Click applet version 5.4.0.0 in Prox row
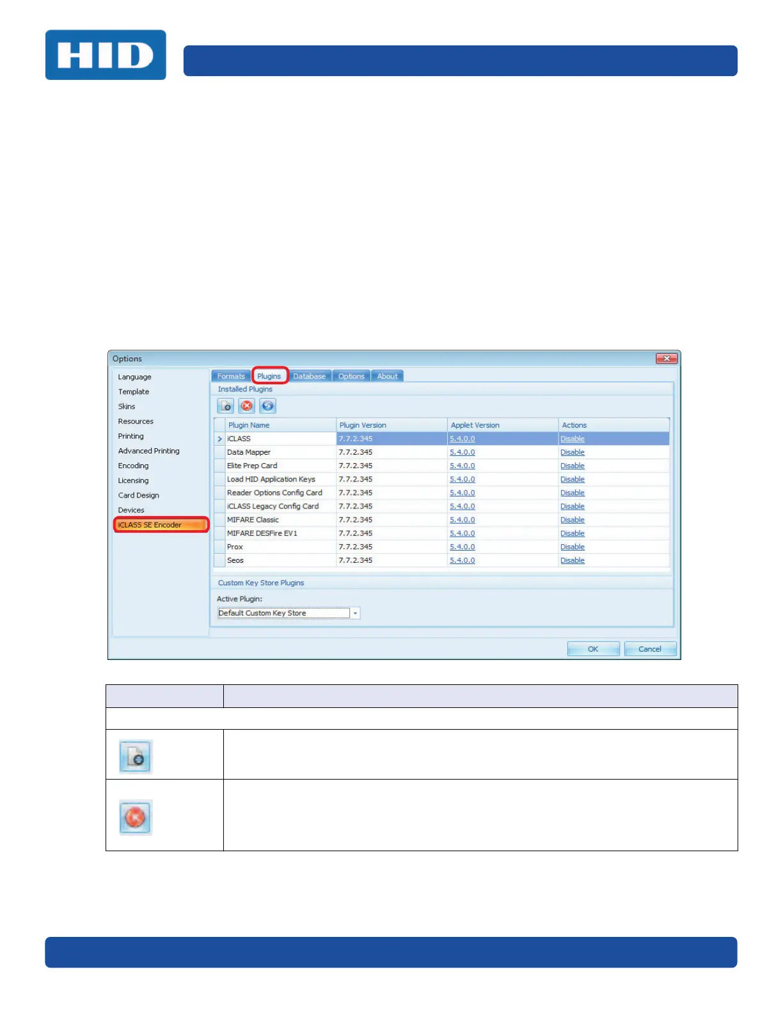The width and height of the screenshot is (783, 1013). pyautogui.click(x=463, y=547)
